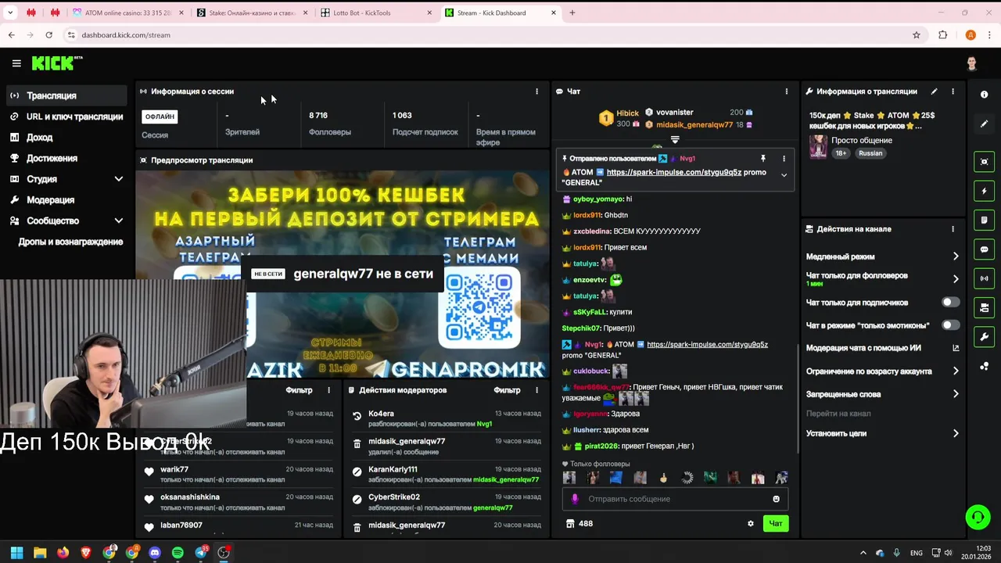
Task: Click the document note icon in right sidebar
Action: pyautogui.click(x=984, y=221)
